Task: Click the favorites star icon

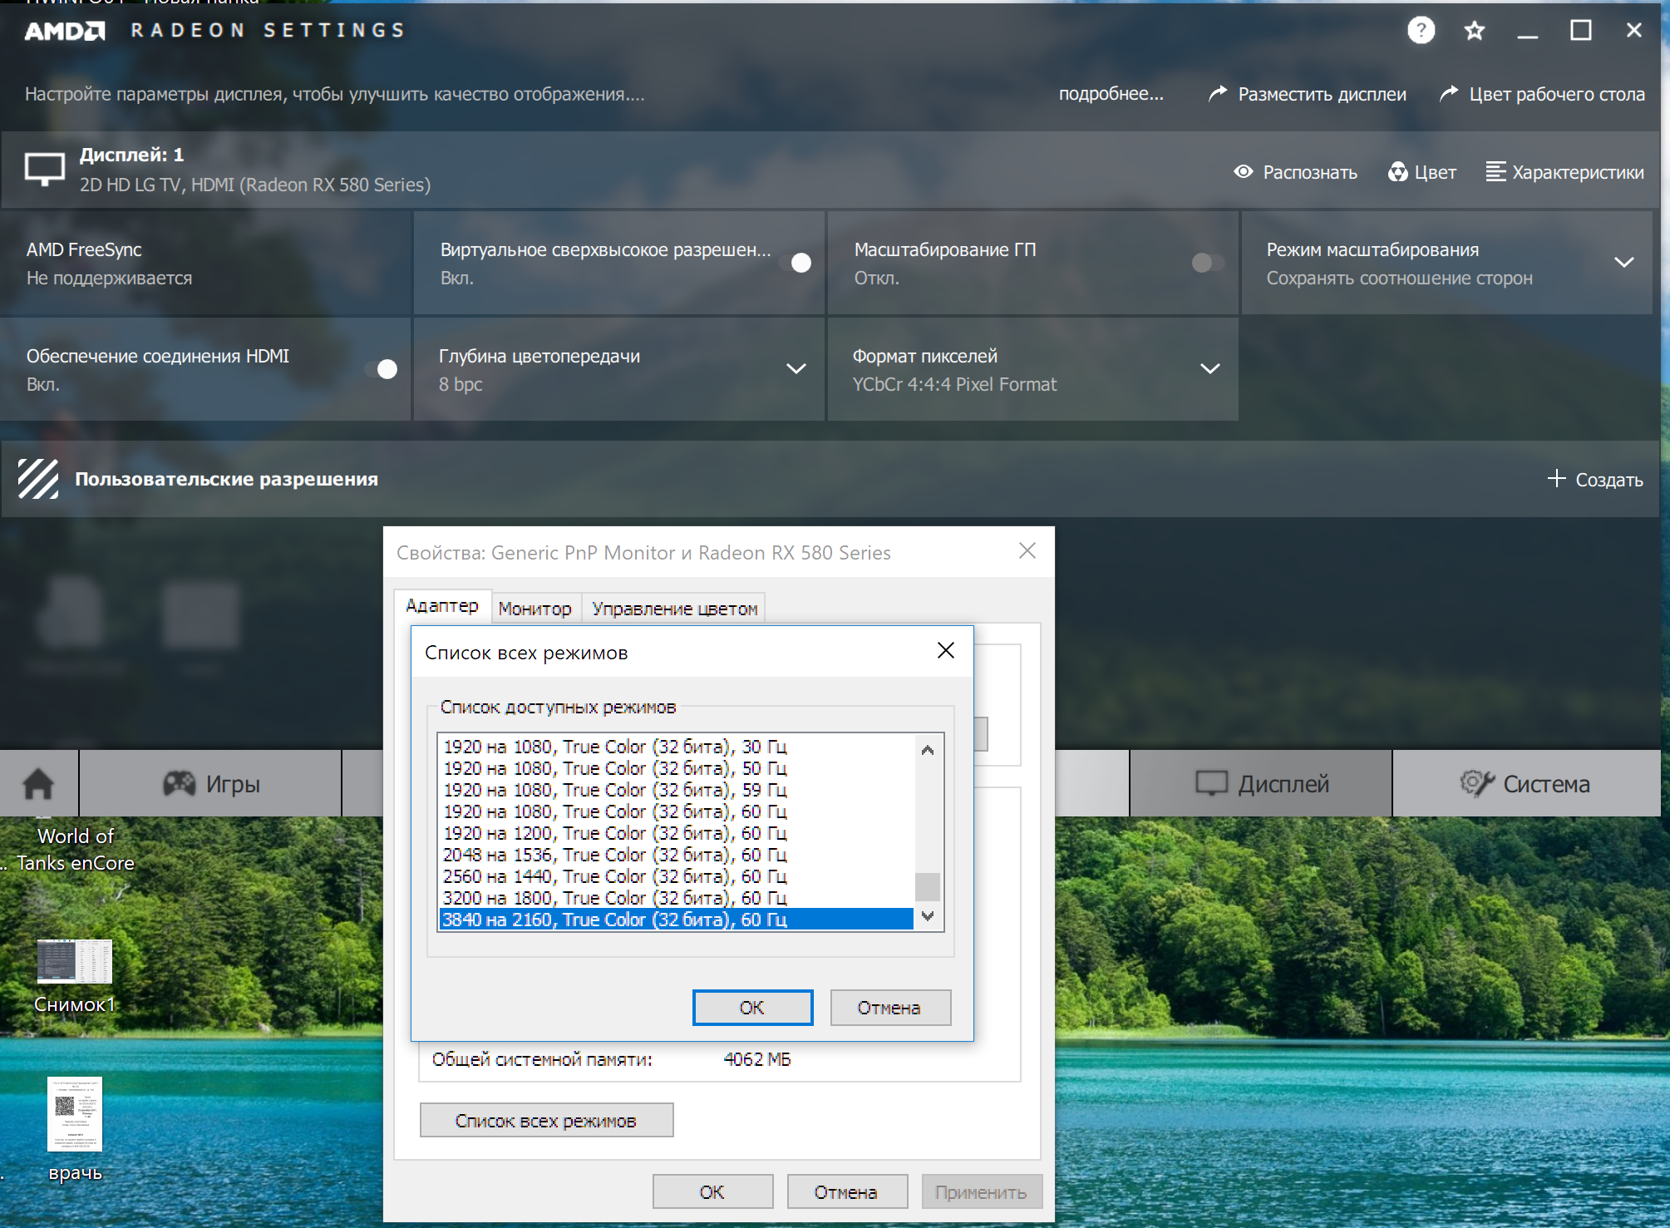Action: coord(1474,31)
